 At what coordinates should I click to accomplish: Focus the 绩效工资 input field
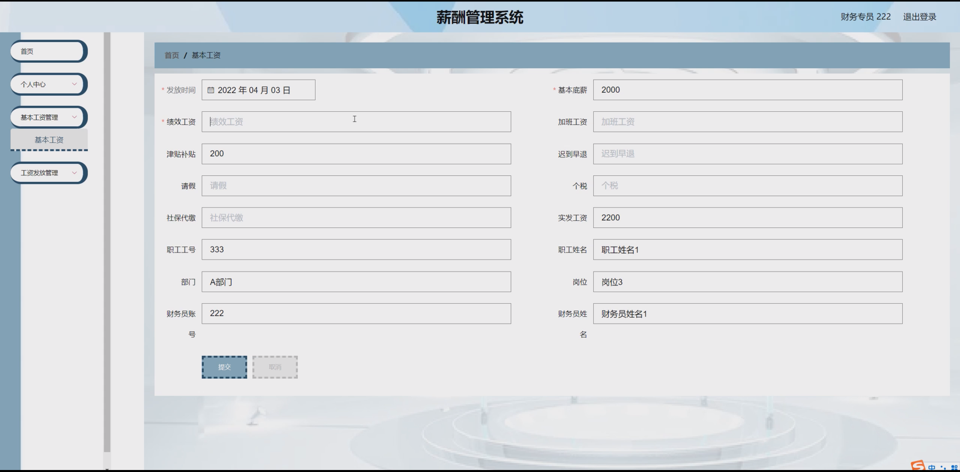coord(356,122)
